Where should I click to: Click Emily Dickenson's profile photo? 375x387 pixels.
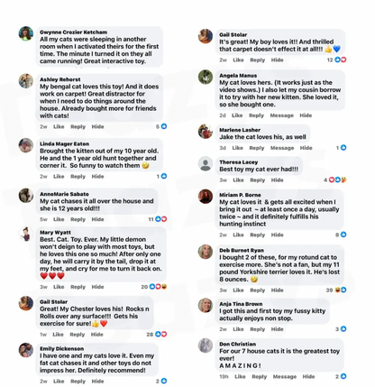[26, 350]
